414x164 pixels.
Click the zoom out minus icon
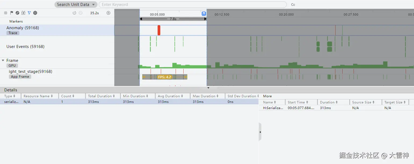click(81, 13)
